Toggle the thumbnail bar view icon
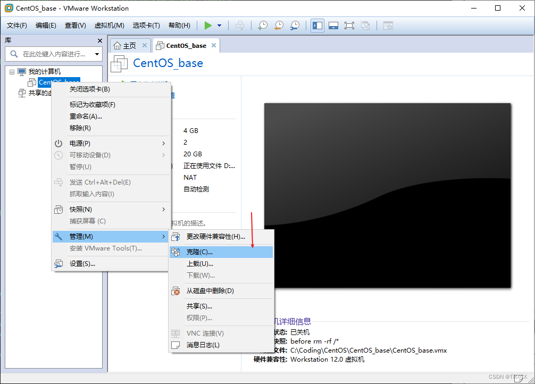 coord(333,25)
